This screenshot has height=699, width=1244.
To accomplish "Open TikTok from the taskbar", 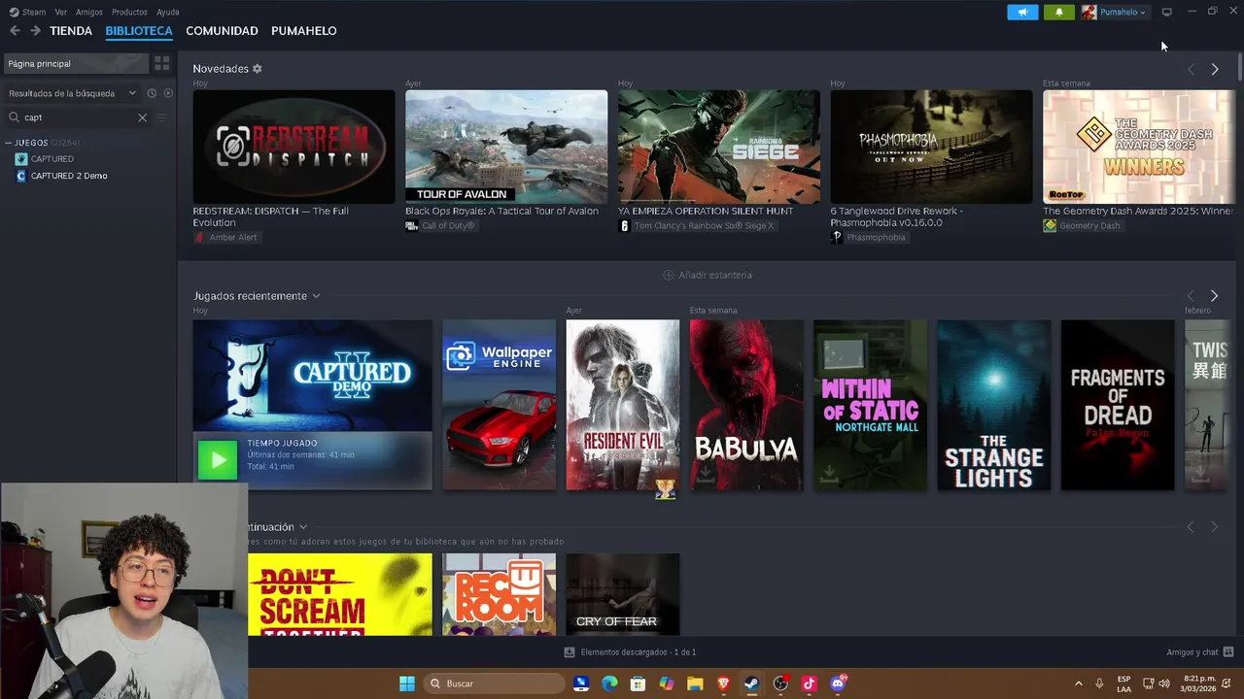I will [x=809, y=683].
